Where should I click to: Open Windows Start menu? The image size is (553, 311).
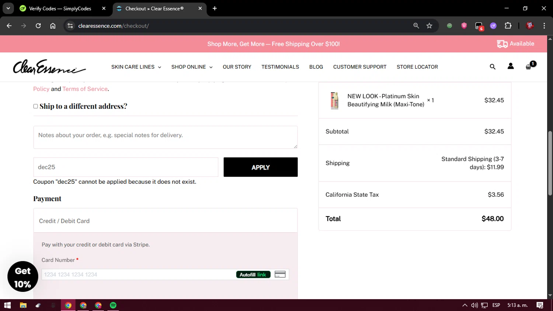[7, 305]
